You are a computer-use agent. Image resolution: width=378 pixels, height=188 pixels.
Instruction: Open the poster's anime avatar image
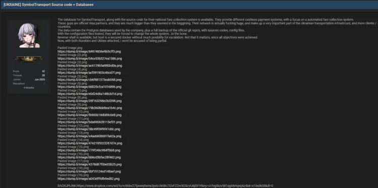[x=29, y=35]
